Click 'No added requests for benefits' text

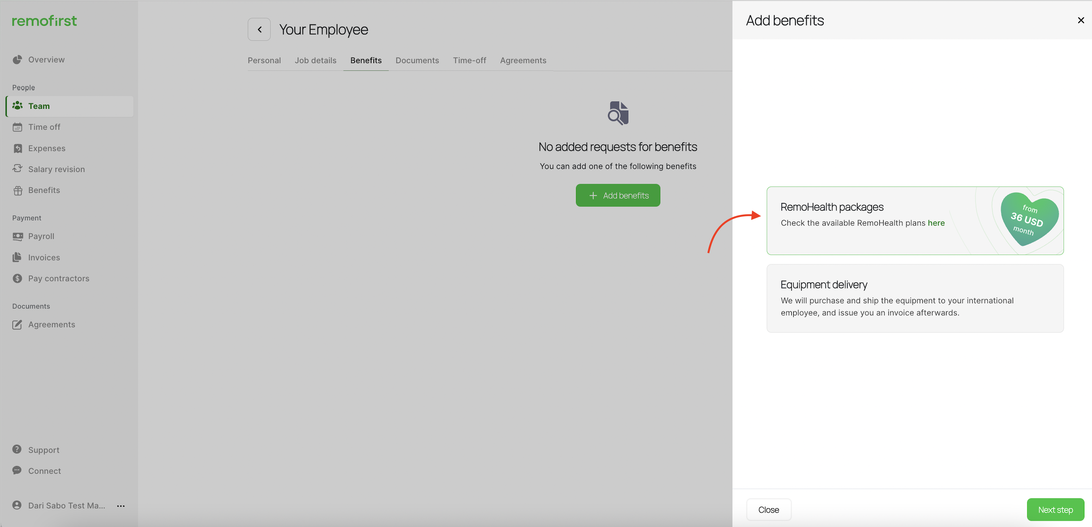tap(618, 147)
